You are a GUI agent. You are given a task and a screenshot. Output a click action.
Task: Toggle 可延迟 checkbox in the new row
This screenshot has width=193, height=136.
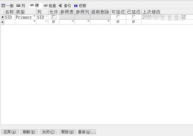[118, 22]
